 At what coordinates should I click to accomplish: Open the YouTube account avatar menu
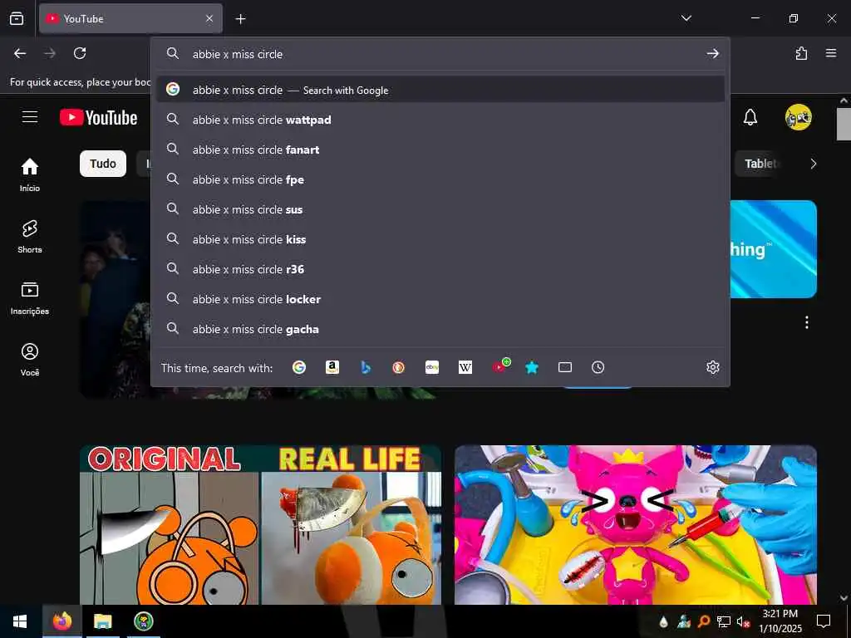click(x=798, y=117)
